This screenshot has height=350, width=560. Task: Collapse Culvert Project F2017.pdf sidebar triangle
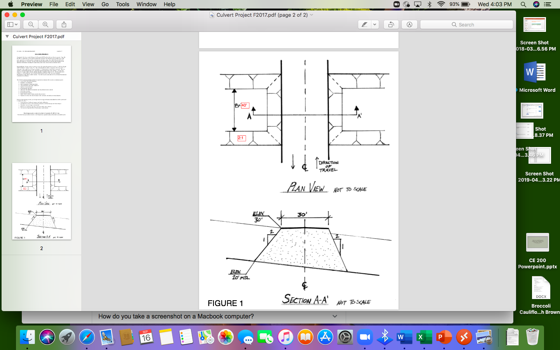[x=7, y=37]
